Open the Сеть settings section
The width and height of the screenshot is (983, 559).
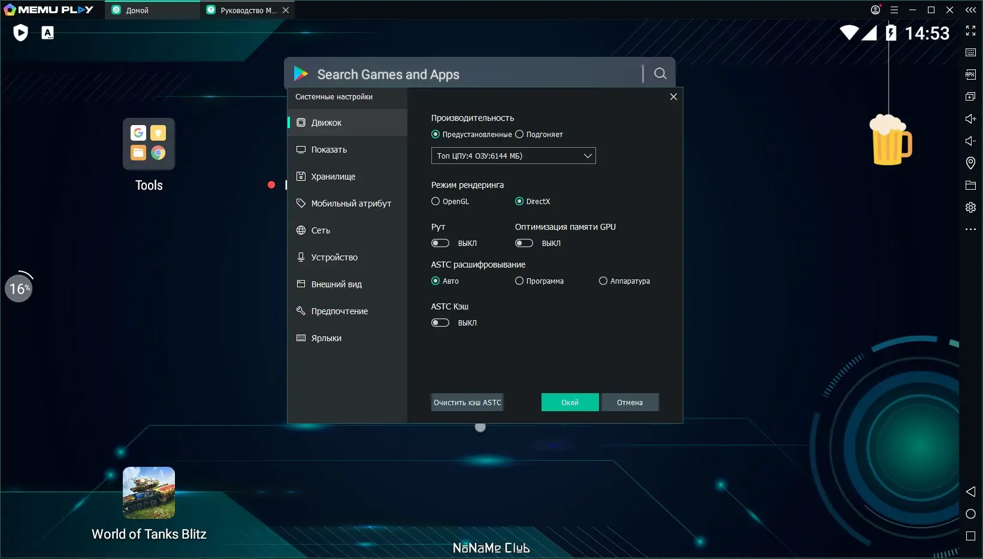point(347,230)
